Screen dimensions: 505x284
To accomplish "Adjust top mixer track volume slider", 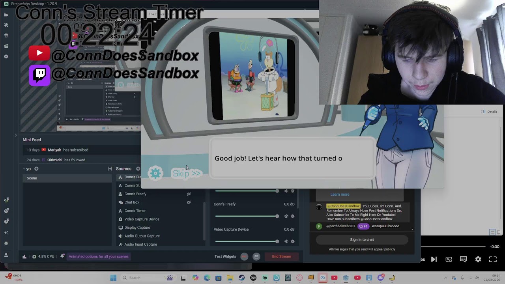I will [x=247, y=191].
